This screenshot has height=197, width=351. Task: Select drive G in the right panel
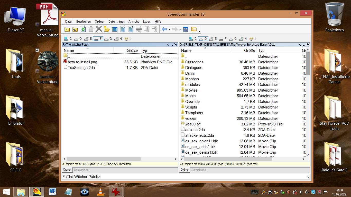233,39
